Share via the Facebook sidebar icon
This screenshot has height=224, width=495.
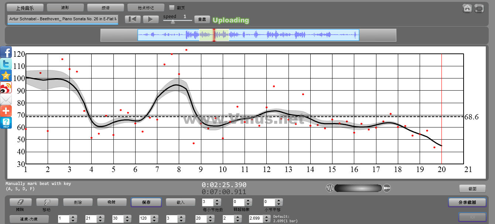tap(6, 52)
